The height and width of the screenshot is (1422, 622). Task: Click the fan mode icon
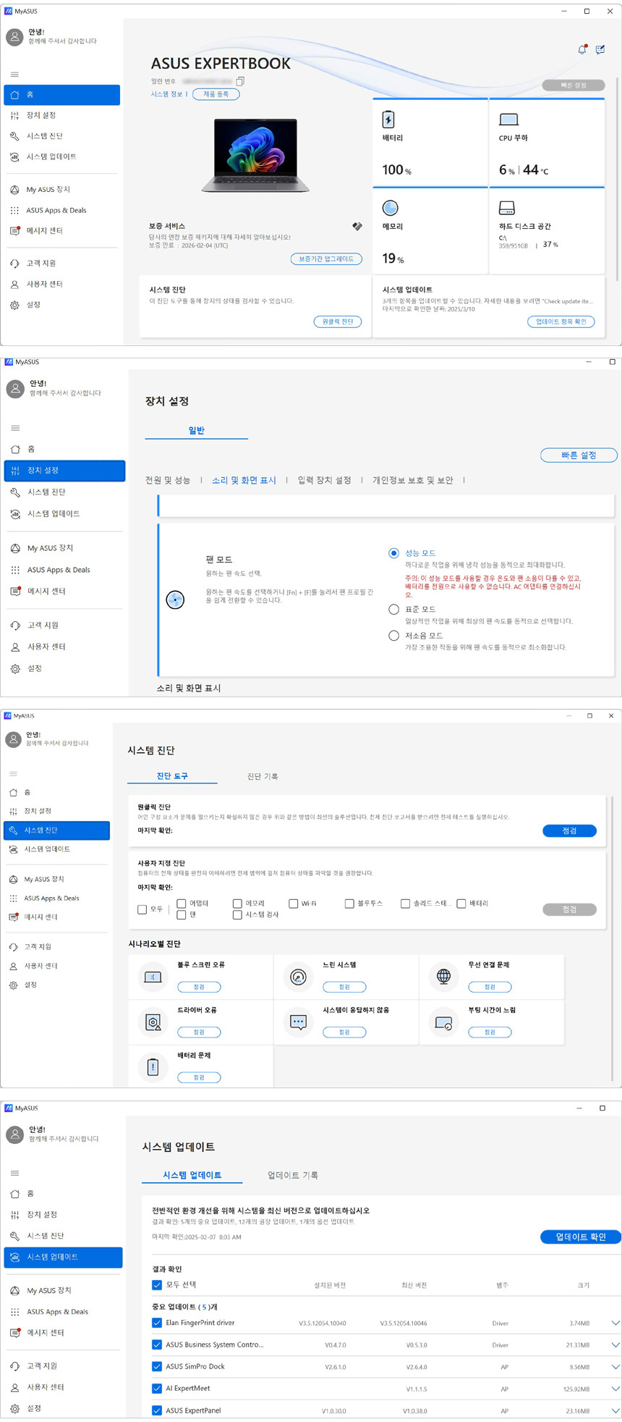[175, 600]
